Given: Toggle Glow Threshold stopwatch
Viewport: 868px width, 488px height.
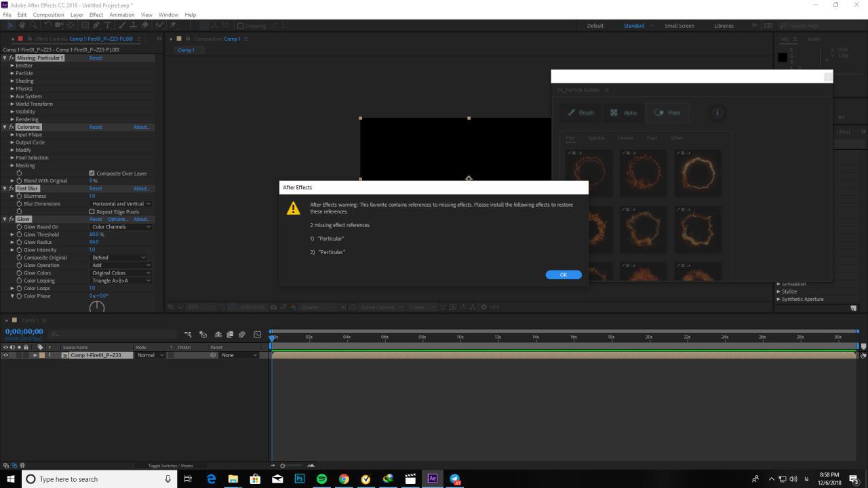Looking at the screenshot, I should [19, 235].
